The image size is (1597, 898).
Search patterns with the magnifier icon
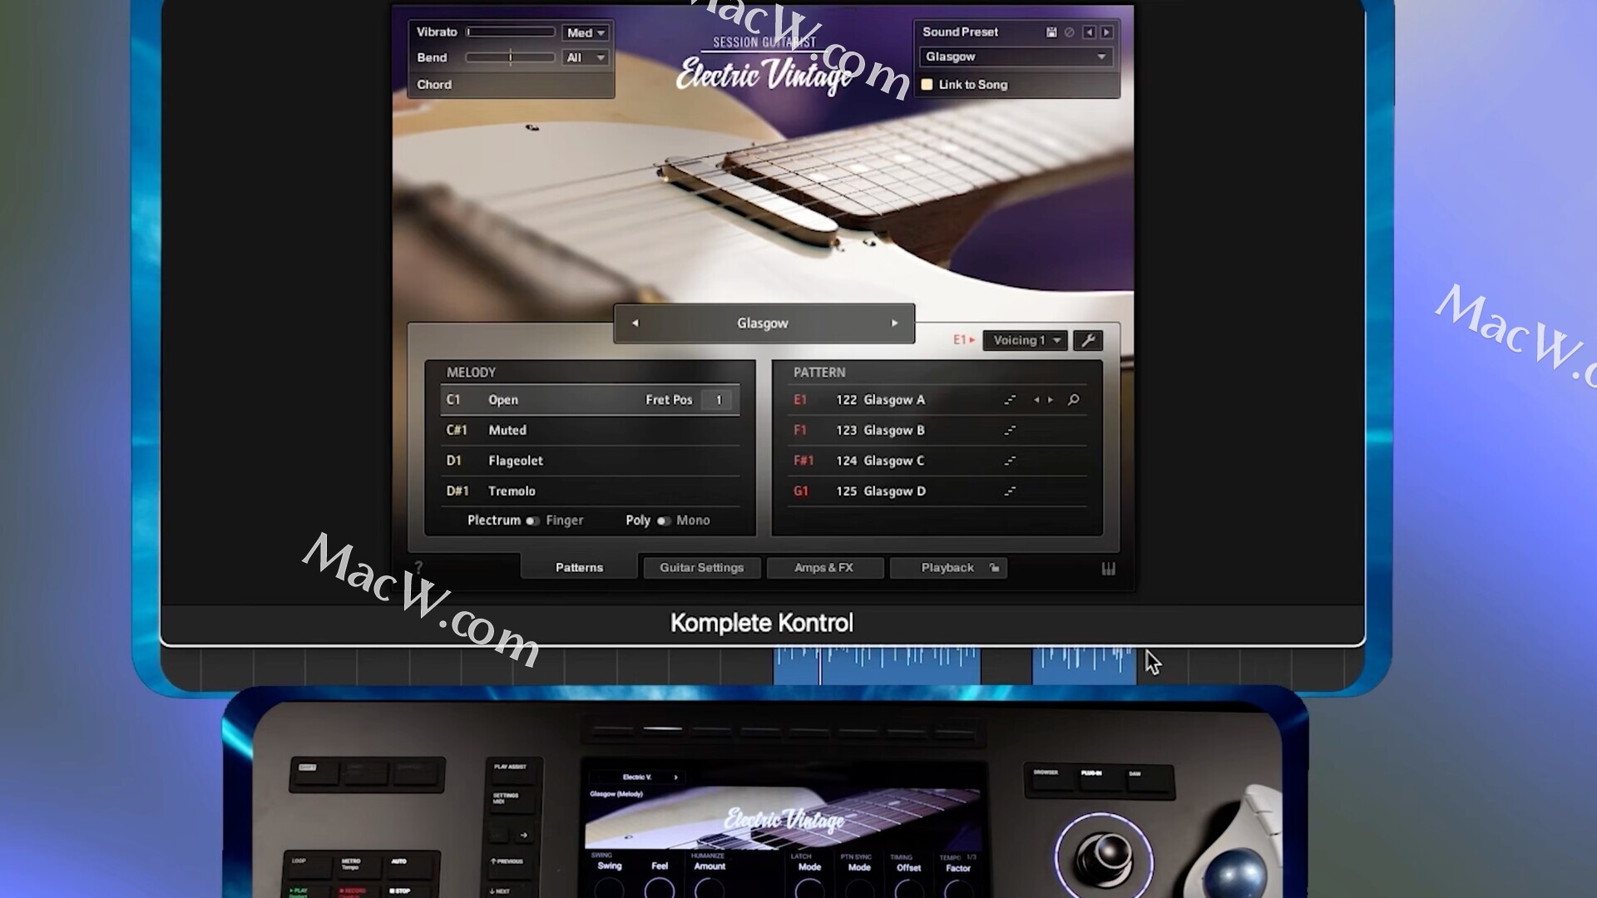coord(1074,400)
